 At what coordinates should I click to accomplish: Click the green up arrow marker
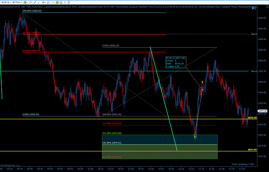pos(195,136)
